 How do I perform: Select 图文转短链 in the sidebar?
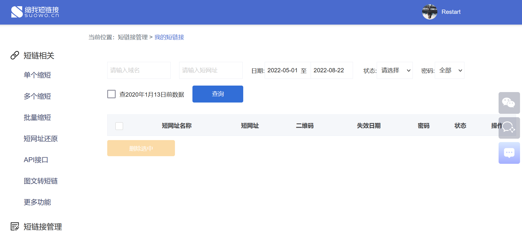41,181
